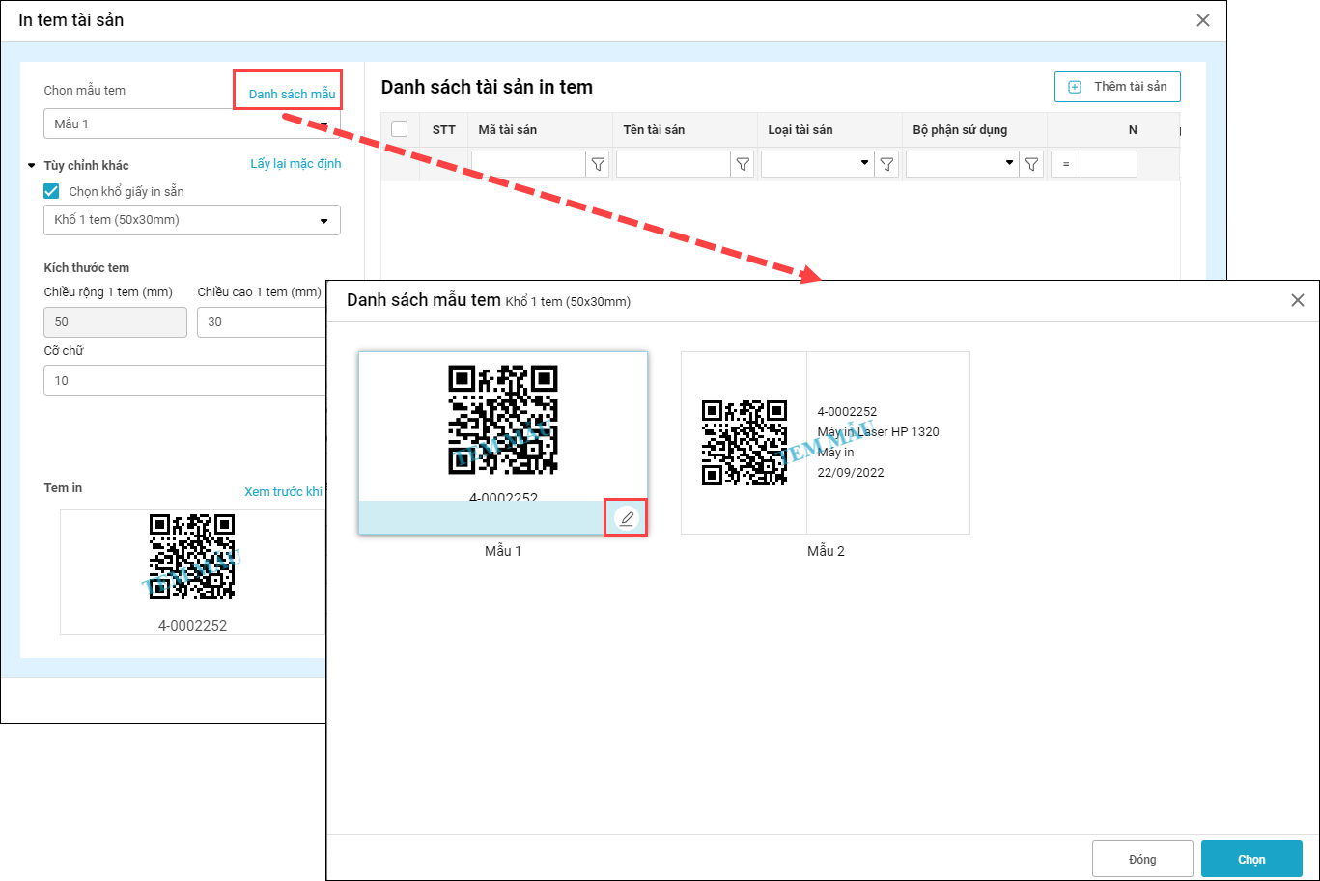The height and width of the screenshot is (881, 1320).
Task: Collapse the Tùy chỉnh khác section
Action: tap(32, 166)
